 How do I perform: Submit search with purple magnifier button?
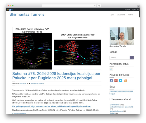click(132, 58)
